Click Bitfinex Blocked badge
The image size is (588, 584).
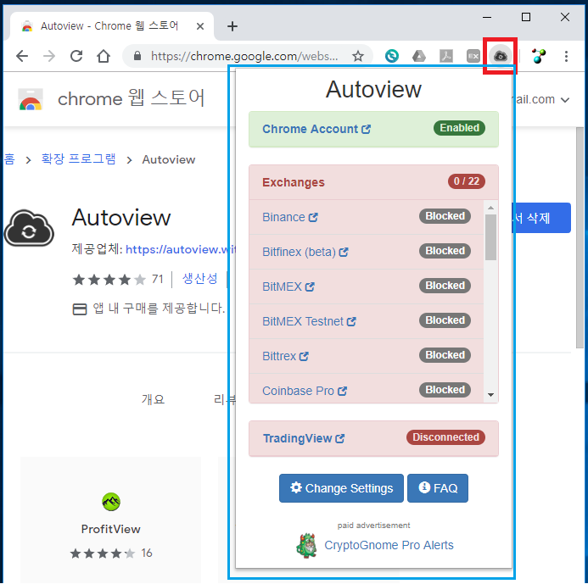click(445, 251)
